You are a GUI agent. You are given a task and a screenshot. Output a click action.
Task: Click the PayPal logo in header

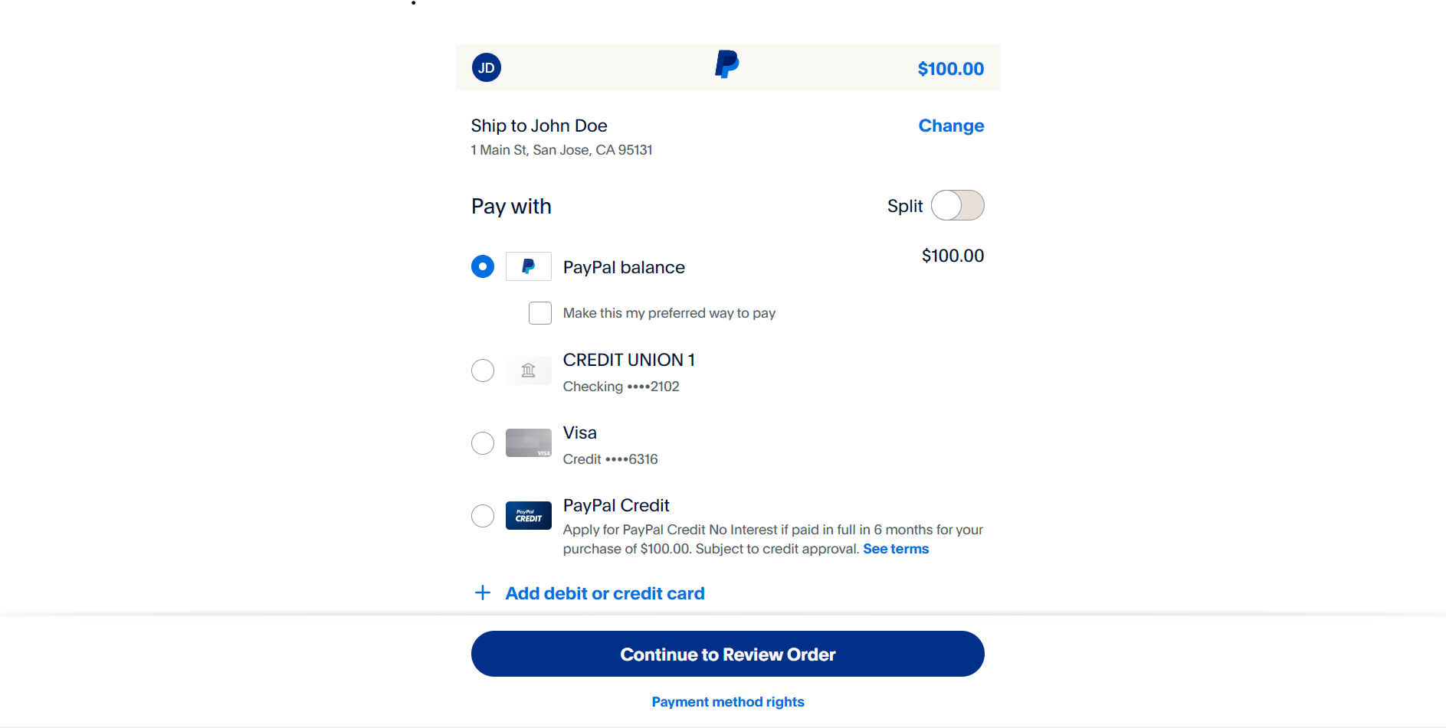[x=726, y=65]
